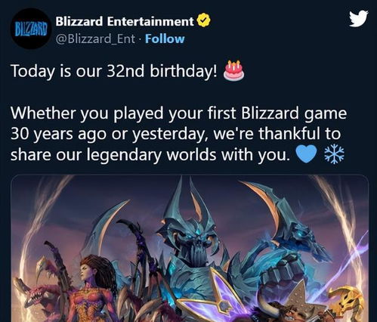Click the blue heart emoji
This screenshot has width=377, height=322.
[306, 154]
